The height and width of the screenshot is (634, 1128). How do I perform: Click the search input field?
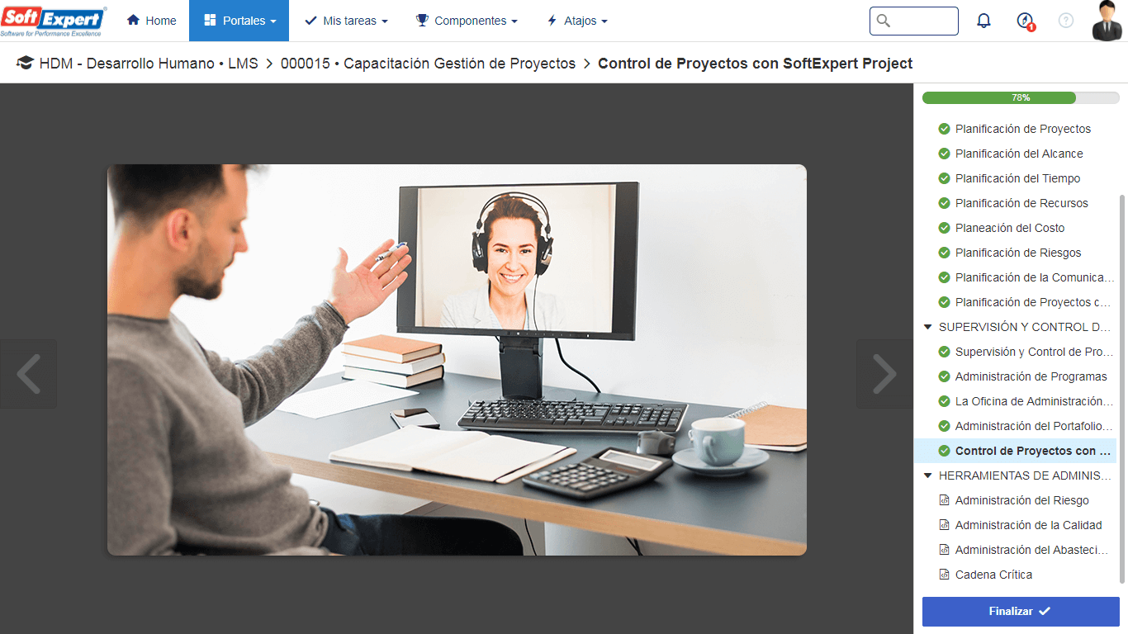[x=914, y=21]
